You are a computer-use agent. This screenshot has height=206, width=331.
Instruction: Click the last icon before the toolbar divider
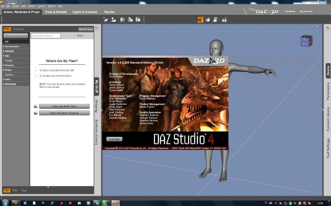pos(138,20)
